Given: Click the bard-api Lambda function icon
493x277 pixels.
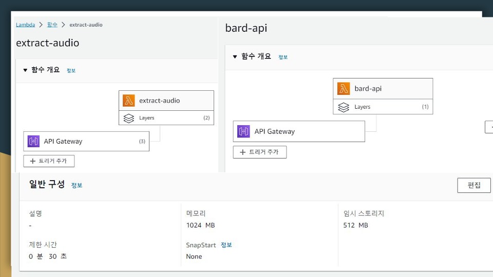Looking at the screenshot, I should coord(344,89).
